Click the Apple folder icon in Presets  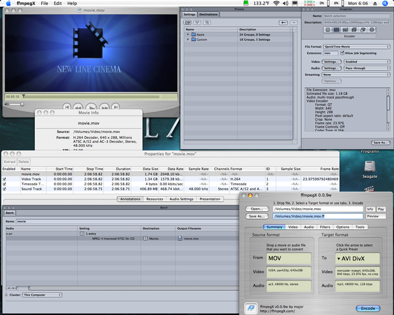point(194,34)
